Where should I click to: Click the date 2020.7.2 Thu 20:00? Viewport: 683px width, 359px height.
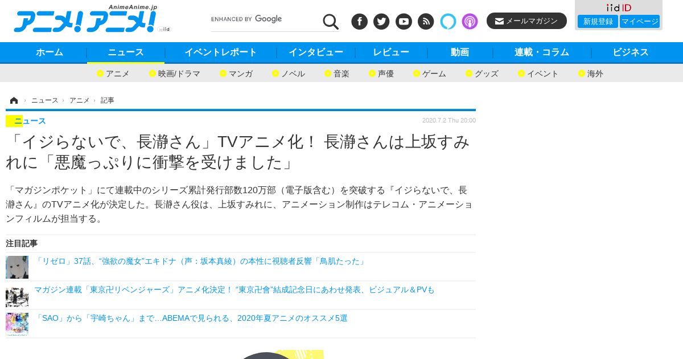click(449, 120)
